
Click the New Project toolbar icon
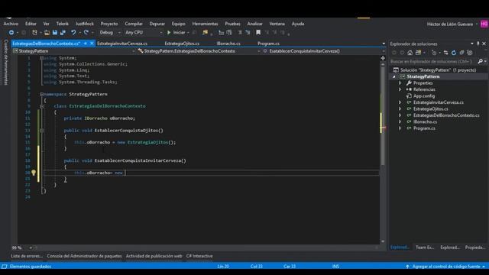pos(34,32)
